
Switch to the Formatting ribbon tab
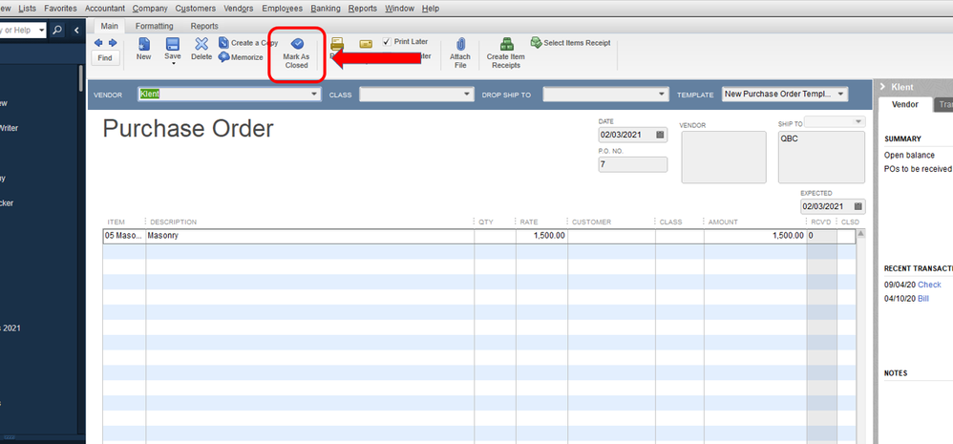(x=155, y=26)
